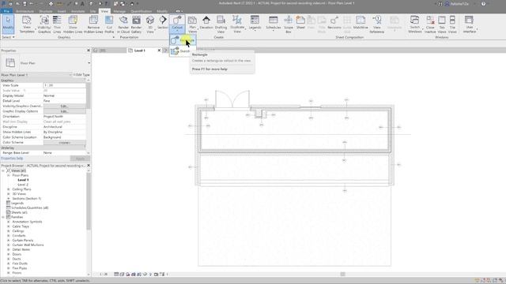Expand the 3D Views node
The width and height of the screenshot is (506, 284).
point(9,194)
